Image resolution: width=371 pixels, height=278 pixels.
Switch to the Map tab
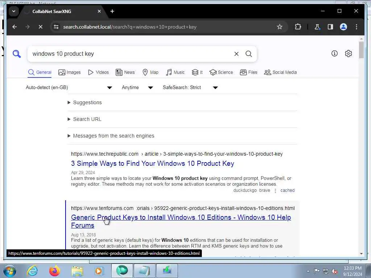(150, 72)
